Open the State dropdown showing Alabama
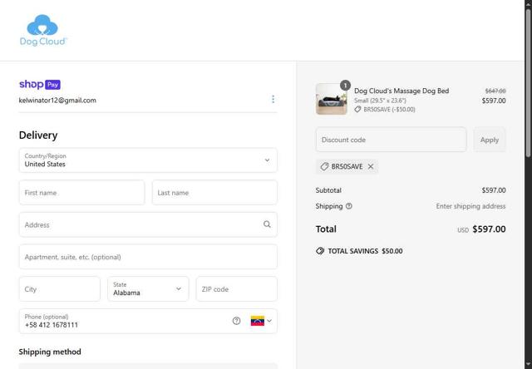Screen dimensions: 532x369 pyautogui.click(x=148, y=289)
